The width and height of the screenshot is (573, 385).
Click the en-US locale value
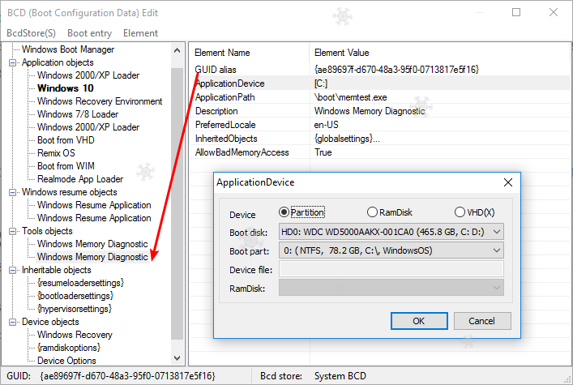pyautogui.click(x=326, y=125)
